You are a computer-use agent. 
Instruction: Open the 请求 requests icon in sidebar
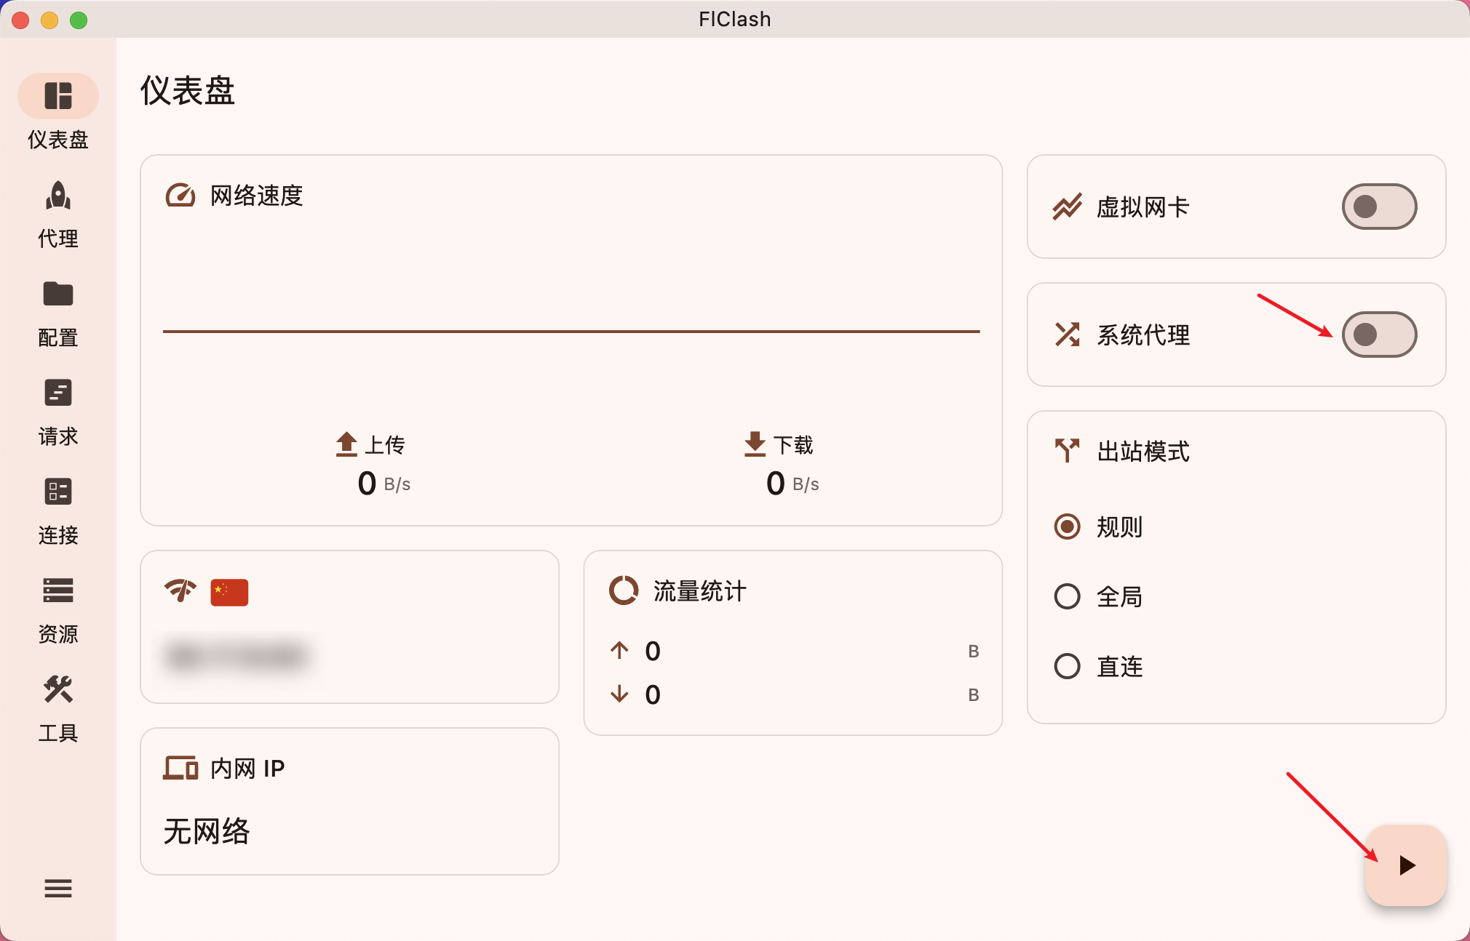(58, 393)
